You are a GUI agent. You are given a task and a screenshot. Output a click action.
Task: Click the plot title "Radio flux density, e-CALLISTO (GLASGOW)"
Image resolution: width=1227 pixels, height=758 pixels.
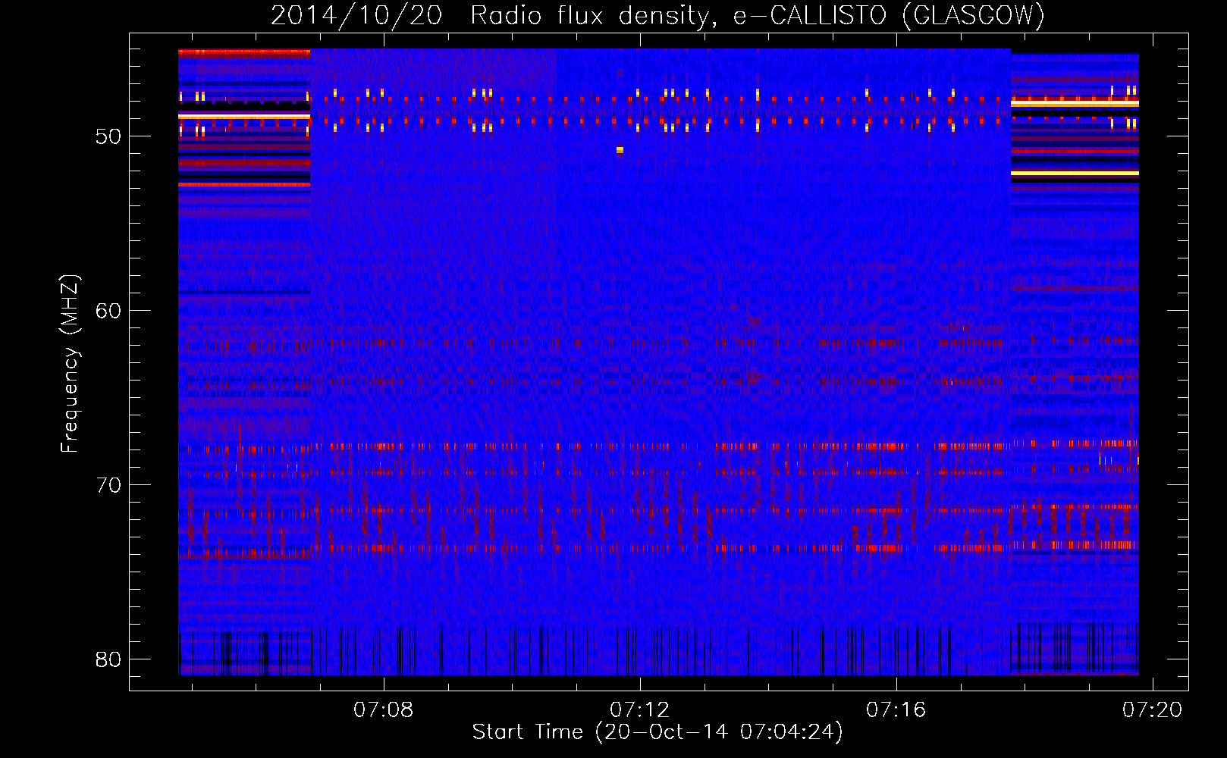point(757,15)
